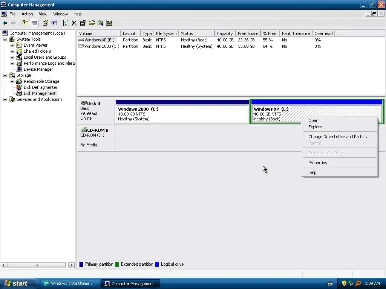The image size is (386, 289).
Task: Click the Help toolbar icon with question mark
Action: click(45, 23)
